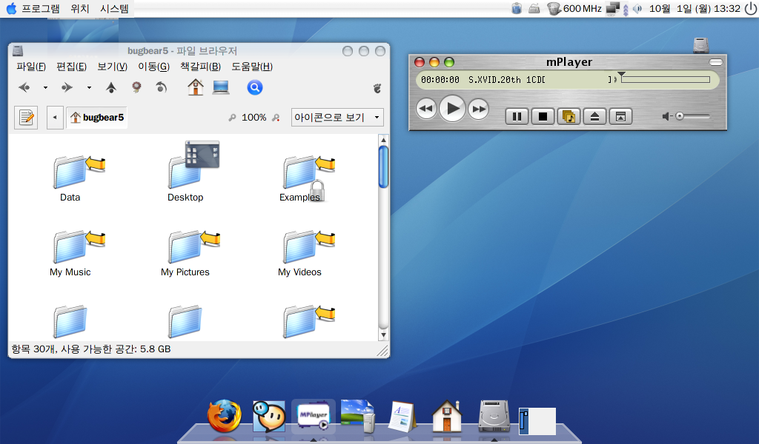Viewport: 759px width, 444px height.
Task: Open Computer from the file browser toolbar
Action: point(221,87)
